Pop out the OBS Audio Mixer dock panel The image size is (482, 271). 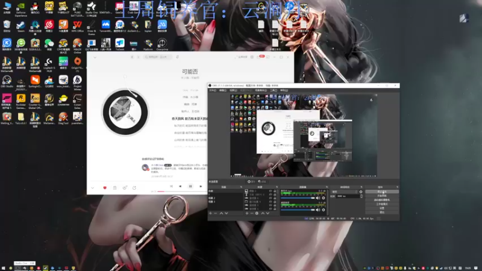click(327, 187)
